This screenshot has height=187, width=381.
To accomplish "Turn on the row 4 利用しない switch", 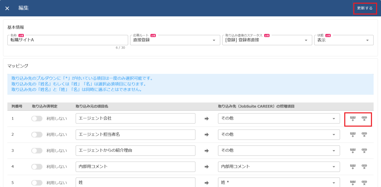I will coord(37,167).
